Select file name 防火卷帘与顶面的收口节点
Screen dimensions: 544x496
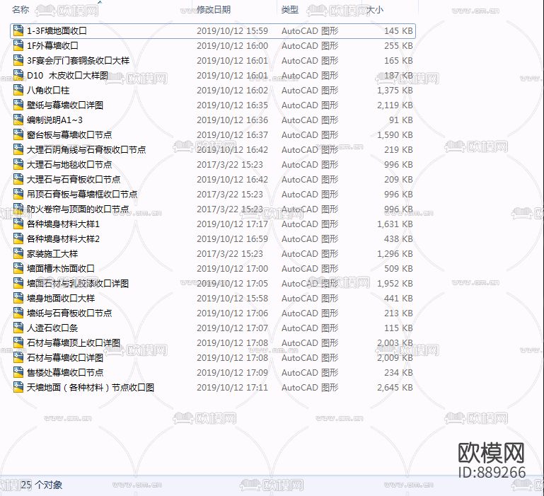click(x=78, y=209)
